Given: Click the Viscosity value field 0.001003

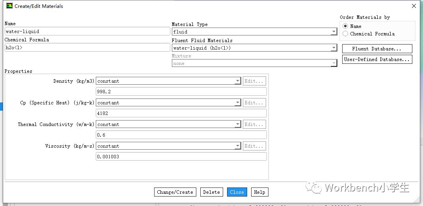Looking at the screenshot, I should tap(181, 156).
